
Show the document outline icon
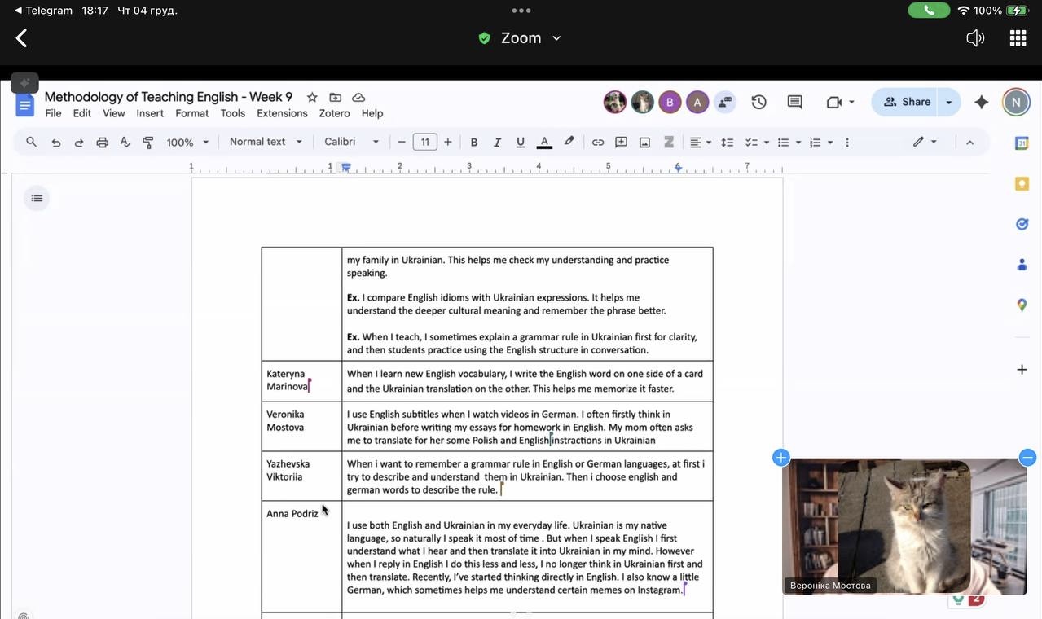pyautogui.click(x=37, y=199)
